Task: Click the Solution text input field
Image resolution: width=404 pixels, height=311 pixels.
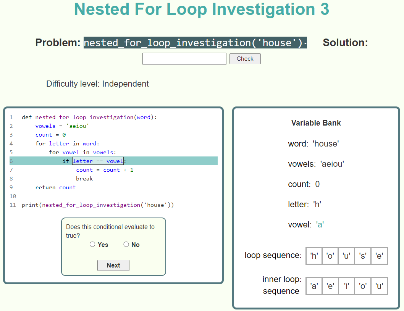Action: (184, 59)
